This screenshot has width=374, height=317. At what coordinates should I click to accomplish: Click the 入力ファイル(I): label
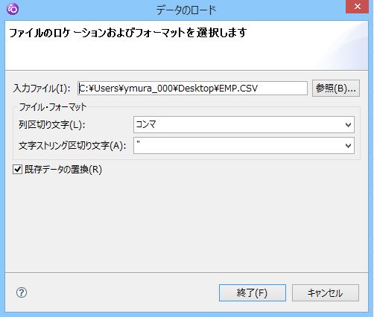[42, 89]
